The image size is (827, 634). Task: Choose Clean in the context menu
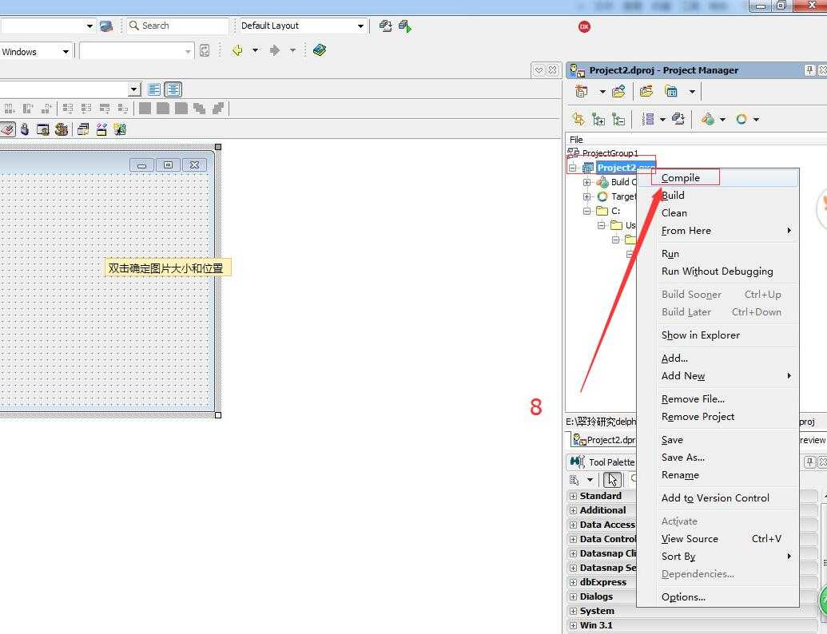point(718,213)
